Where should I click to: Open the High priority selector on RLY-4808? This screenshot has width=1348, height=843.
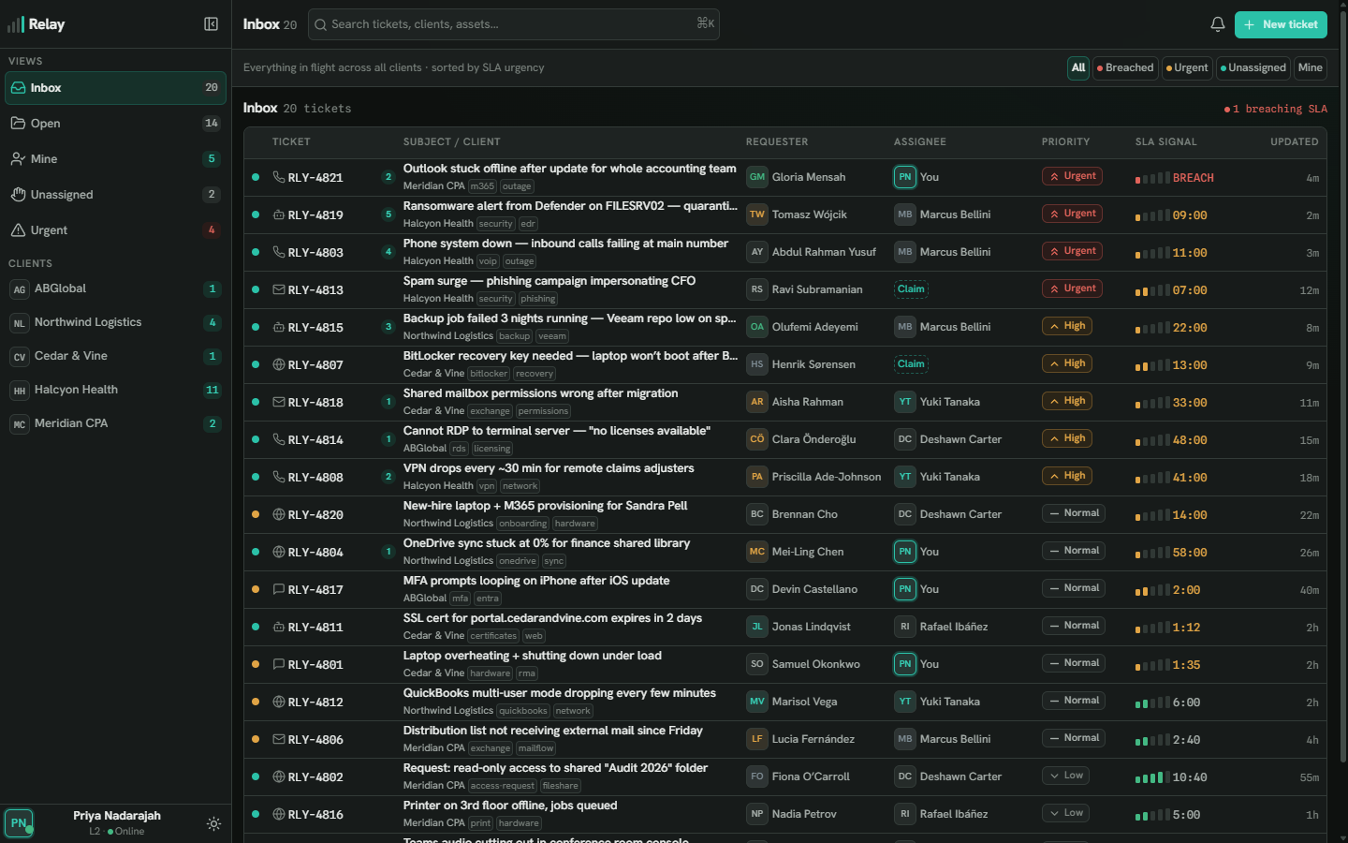(1067, 476)
